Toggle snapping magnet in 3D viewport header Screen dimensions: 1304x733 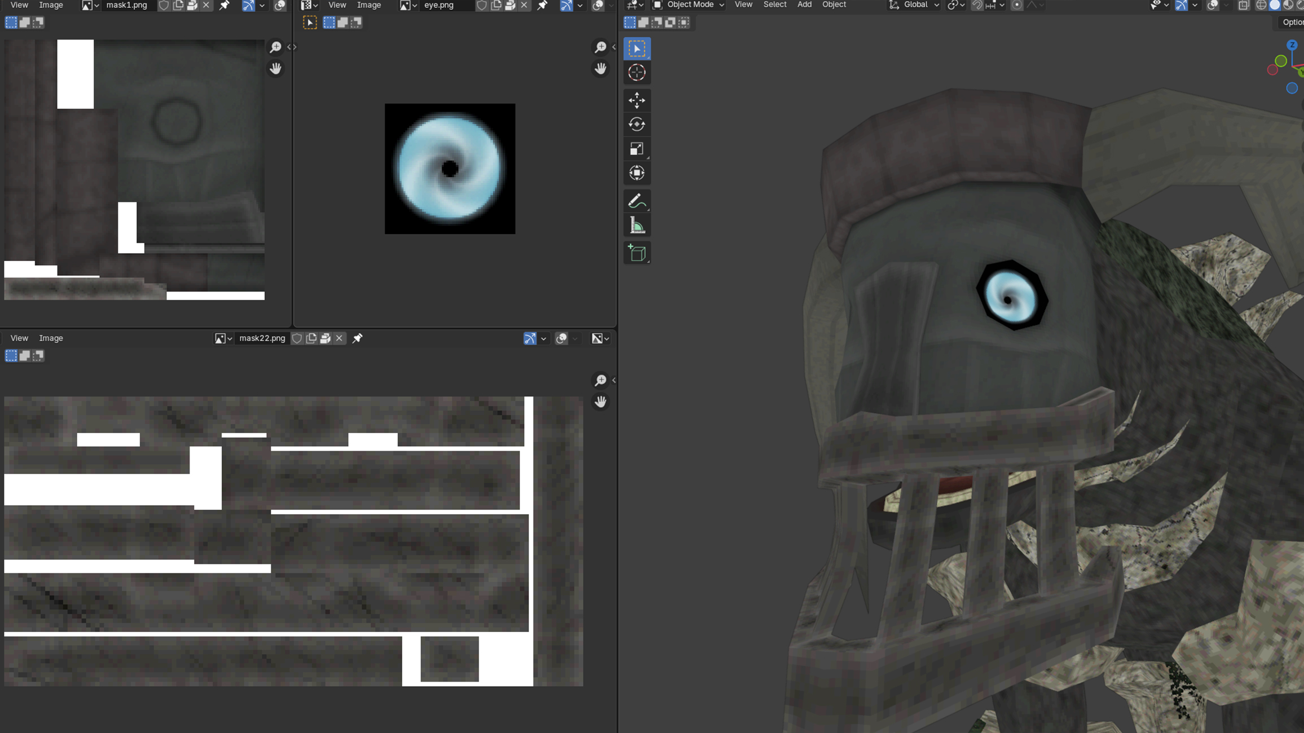coord(977,5)
